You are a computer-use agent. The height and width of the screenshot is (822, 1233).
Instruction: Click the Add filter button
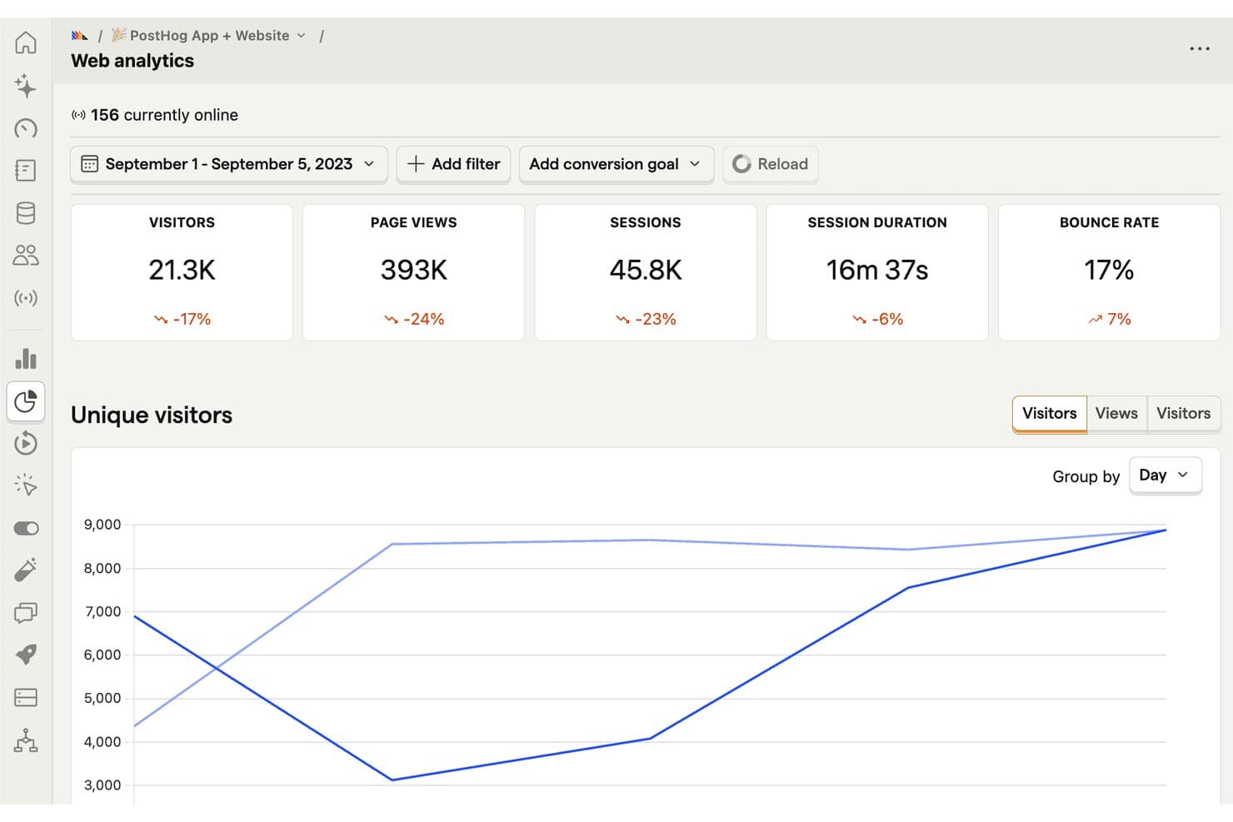[x=454, y=164]
